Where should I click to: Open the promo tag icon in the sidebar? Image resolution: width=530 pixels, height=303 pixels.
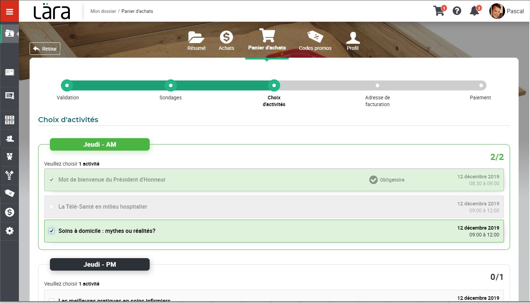[x=9, y=194]
